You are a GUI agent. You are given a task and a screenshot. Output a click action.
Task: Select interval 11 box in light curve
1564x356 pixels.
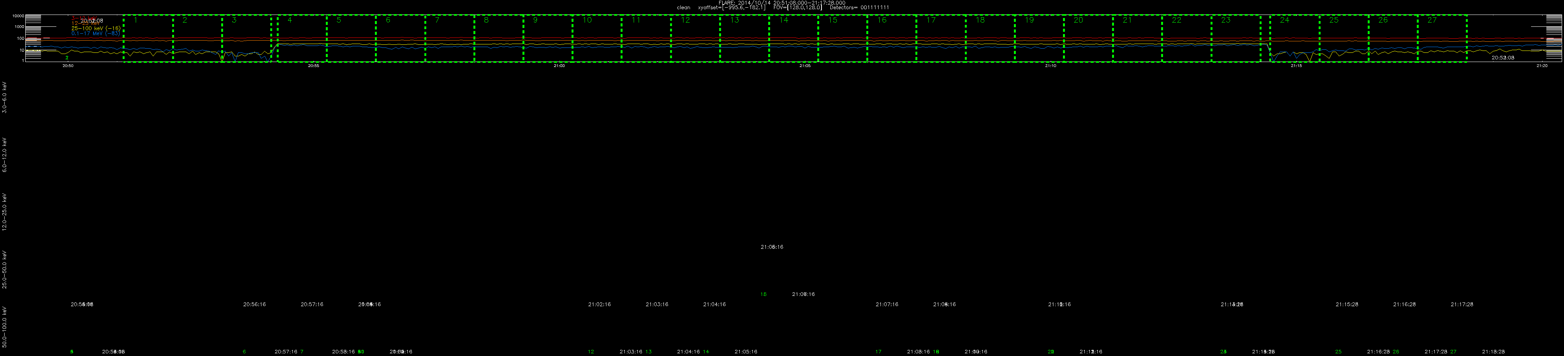(x=647, y=38)
